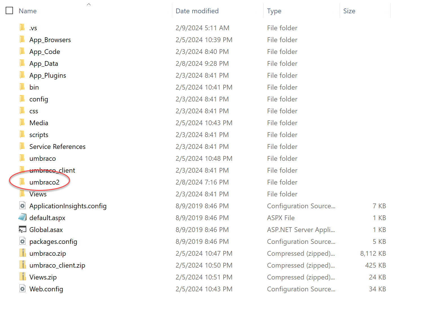Click the date 2/8/2024 9:28 PM
The image size is (437, 310).
(x=202, y=64)
